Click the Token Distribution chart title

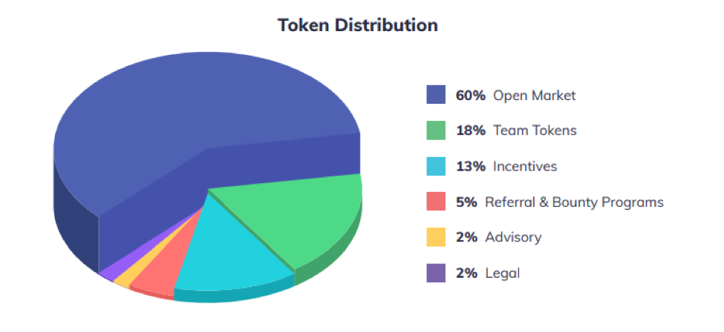tap(357, 25)
